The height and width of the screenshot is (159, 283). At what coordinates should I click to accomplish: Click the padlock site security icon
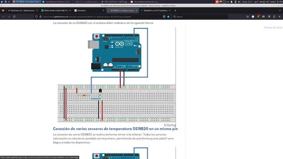40,17
